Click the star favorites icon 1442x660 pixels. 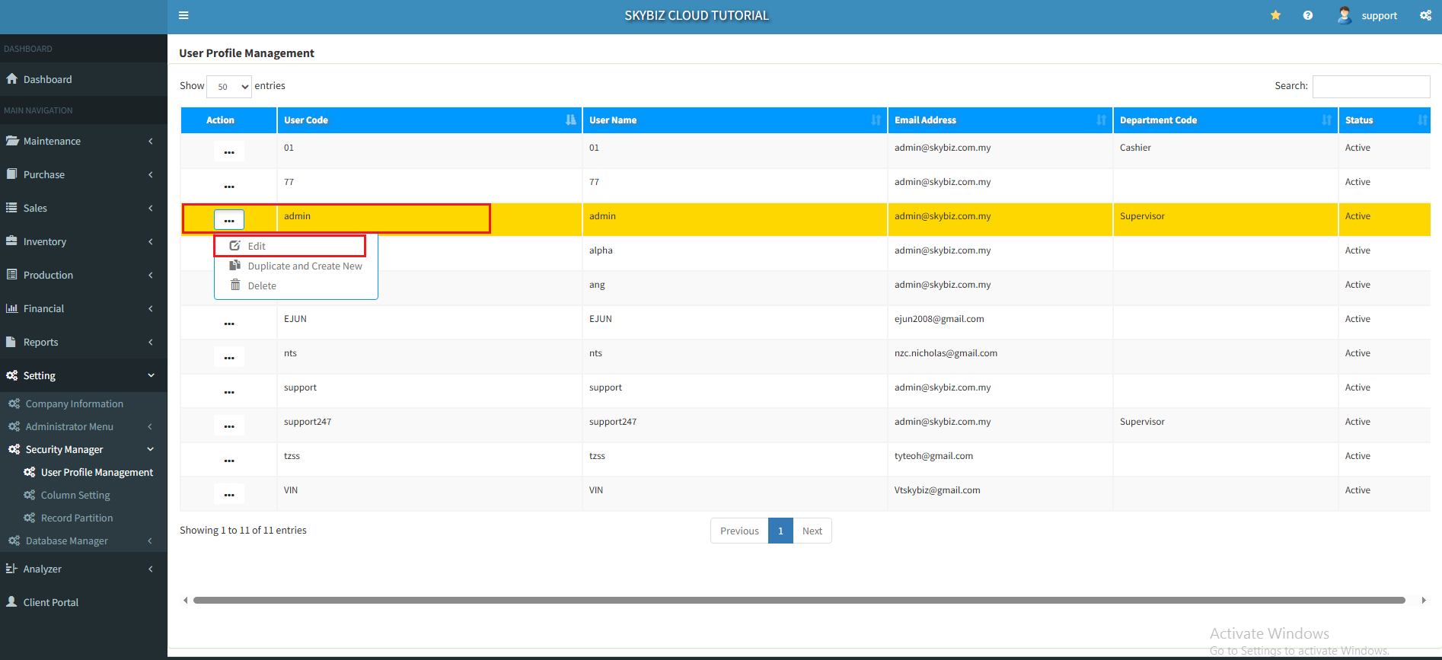1275,15
